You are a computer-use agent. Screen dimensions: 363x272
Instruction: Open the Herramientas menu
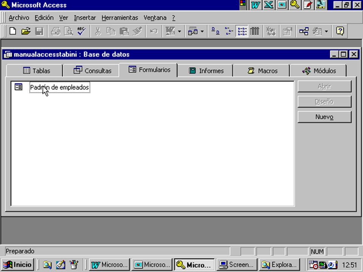(x=120, y=18)
